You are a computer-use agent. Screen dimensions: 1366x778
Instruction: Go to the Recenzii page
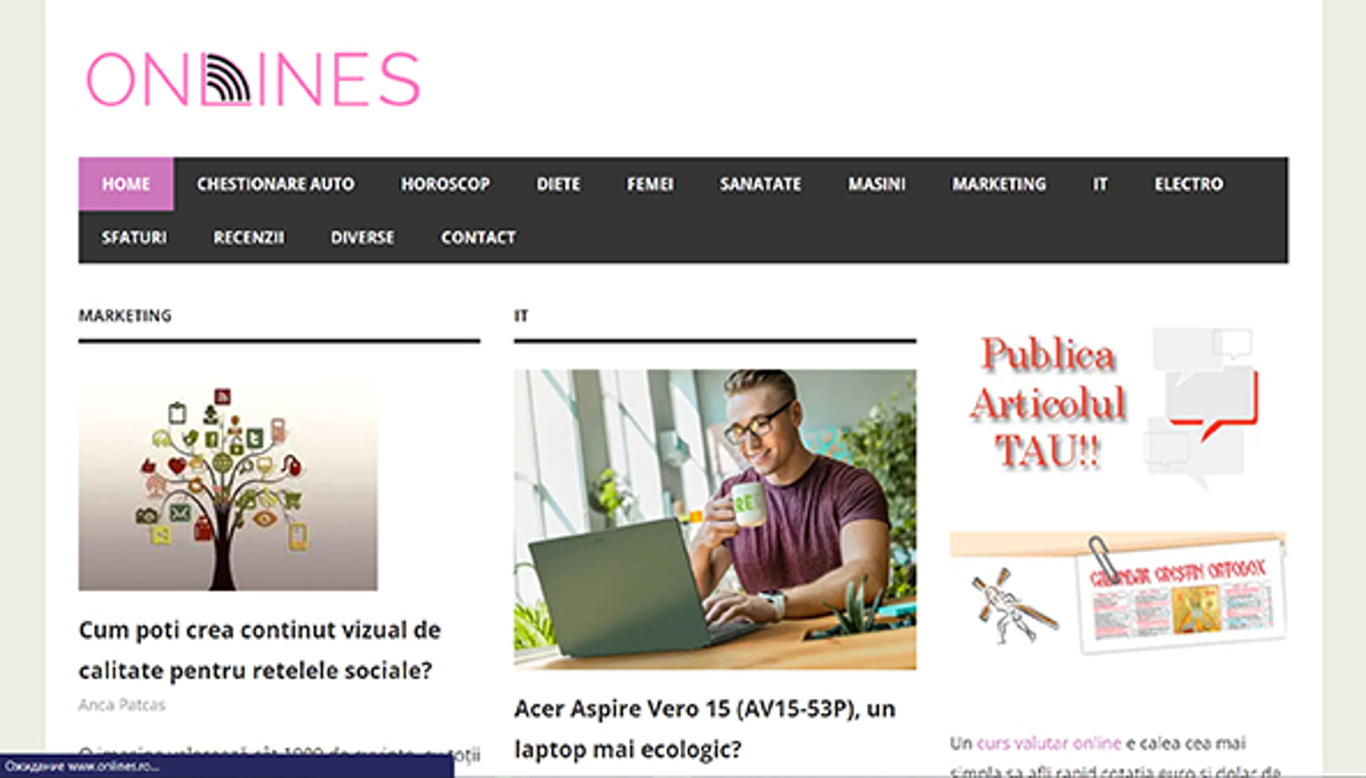coord(249,237)
